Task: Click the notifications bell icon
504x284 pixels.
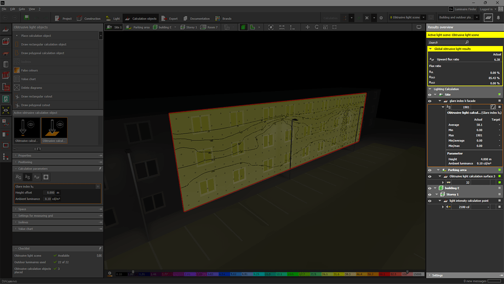Action: click(x=498, y=18)
